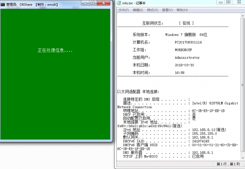245x169 pixels.
Task: Open the 查看(V) menu in Notepad
Action: pos(167,10)
